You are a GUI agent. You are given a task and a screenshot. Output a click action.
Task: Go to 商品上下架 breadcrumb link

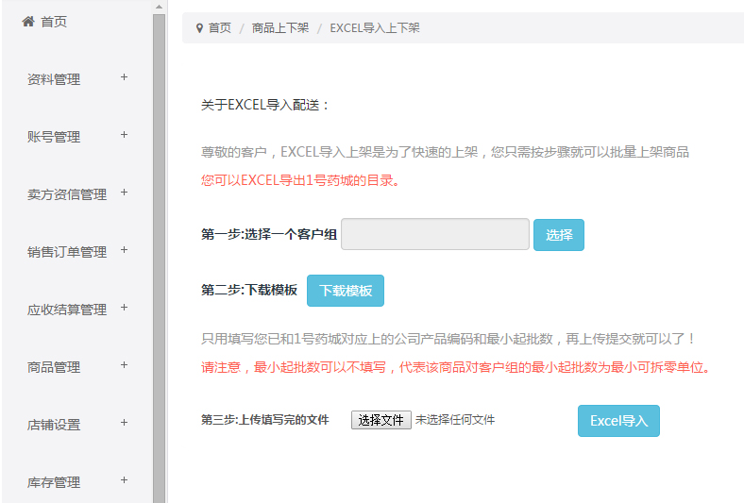click(279, 28)
